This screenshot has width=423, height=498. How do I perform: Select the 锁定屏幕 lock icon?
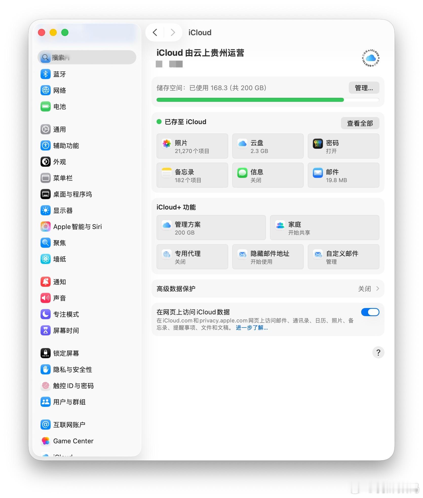click(x=46, y=353)
